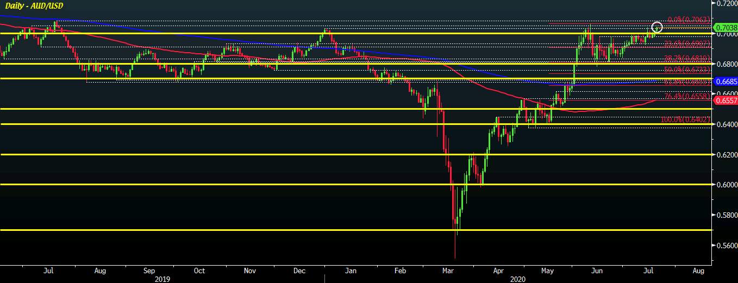Click the Oct time axis label
This screenshot has height=283, width=738.
tap(199, 270)
